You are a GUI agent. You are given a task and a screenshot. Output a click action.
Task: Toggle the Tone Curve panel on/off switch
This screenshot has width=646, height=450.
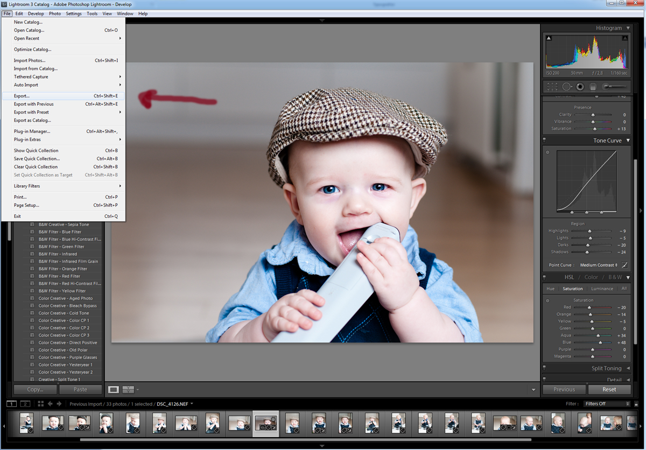[545, 140]
